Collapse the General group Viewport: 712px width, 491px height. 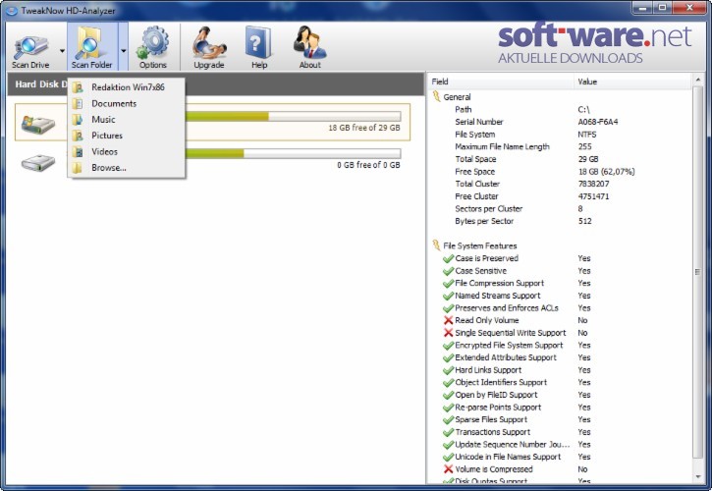[437, 97]
